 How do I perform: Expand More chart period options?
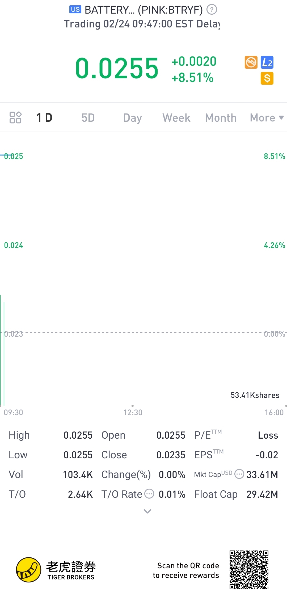(267, 118)
